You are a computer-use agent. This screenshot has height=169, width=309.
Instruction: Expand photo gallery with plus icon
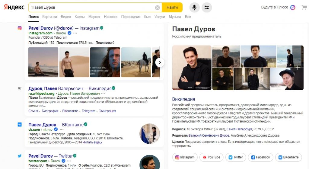click(x=298, y=68)
